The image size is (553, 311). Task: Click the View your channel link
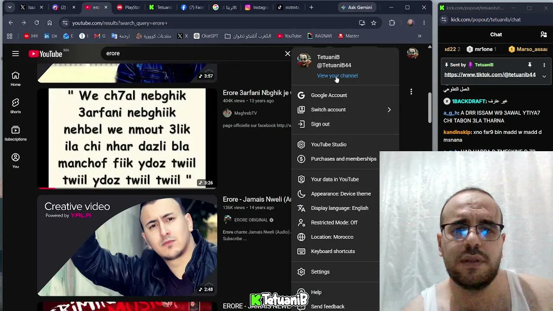[x=337, y=76]
